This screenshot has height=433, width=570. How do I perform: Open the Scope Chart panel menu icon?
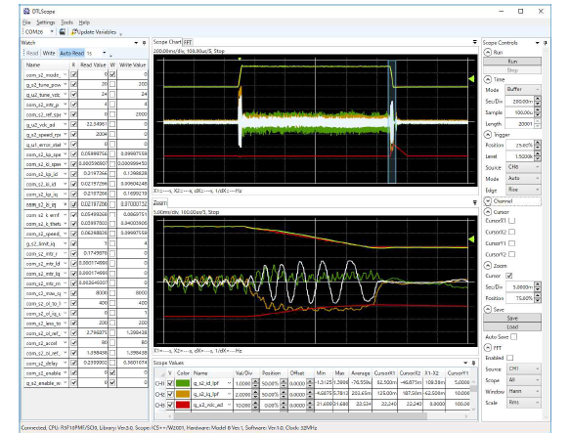[475, 42]
